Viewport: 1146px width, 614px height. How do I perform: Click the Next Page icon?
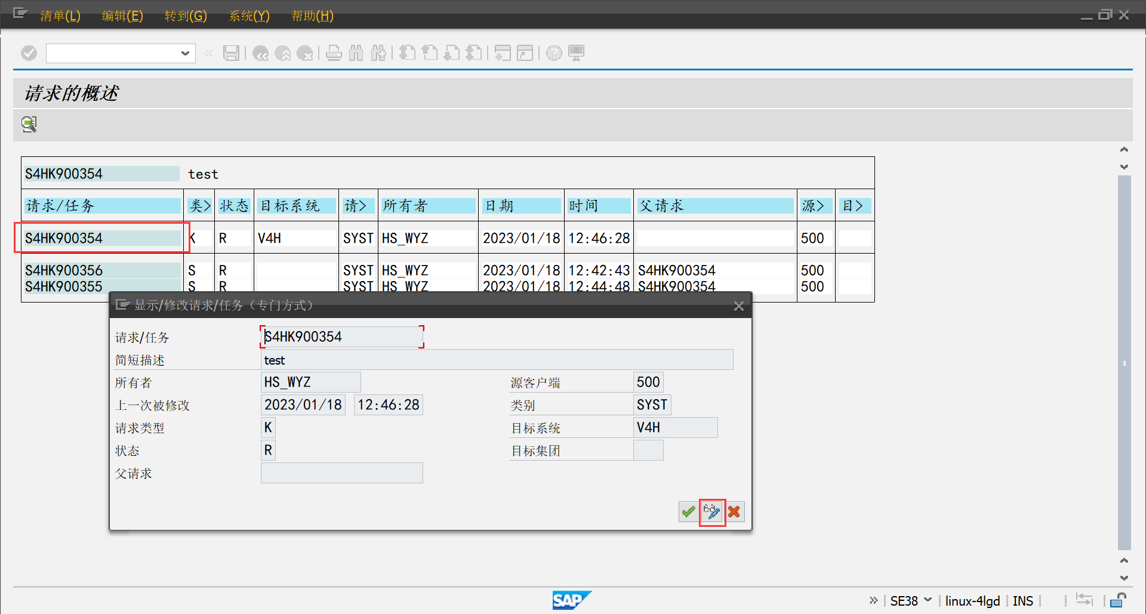click(452, 53)
